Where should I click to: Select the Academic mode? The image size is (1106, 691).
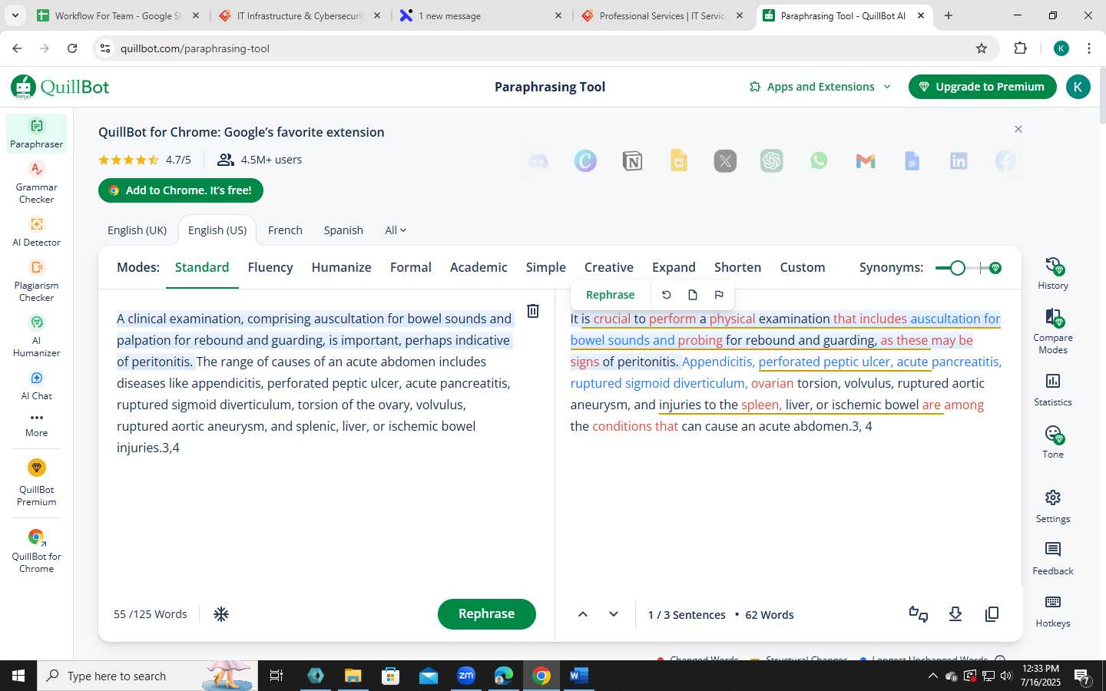pyautogui.click(x=478, y=267)
